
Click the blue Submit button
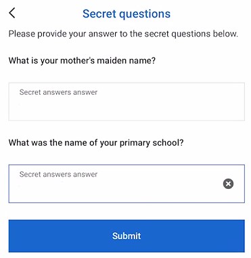coord(127,236)
